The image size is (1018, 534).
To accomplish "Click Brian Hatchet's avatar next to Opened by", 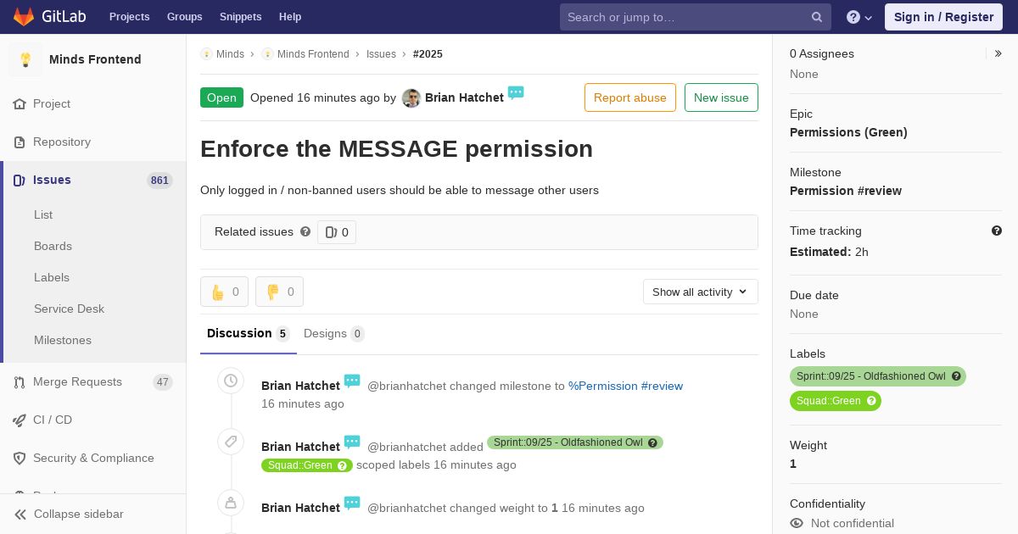I will pos(411,98).
